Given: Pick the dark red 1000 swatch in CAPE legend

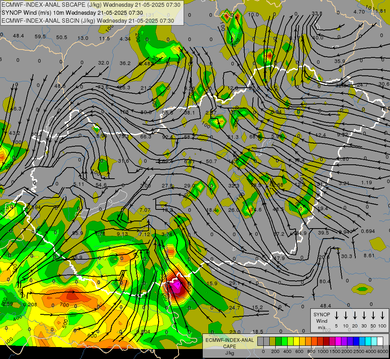Looking at the screenshot, I should (x=326, y=341).
